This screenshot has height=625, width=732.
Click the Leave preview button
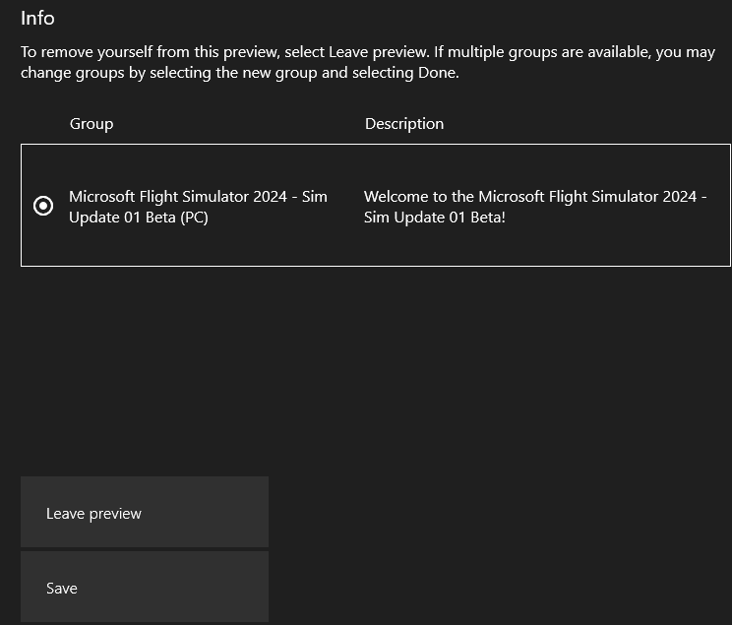[x=144, y=512]
